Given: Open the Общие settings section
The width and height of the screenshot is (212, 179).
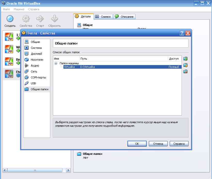Looking at the screenshot, I should pyautogui.click(x=37, y=42).
